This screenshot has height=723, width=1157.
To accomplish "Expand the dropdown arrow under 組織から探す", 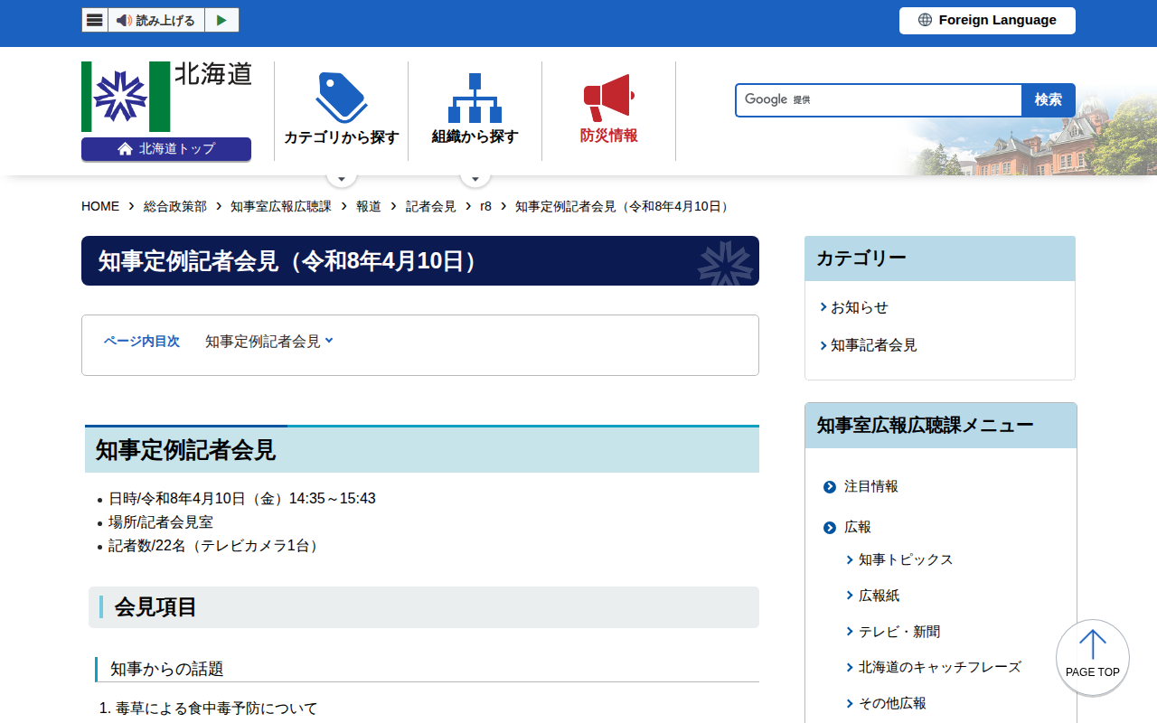I will (475, 177).
